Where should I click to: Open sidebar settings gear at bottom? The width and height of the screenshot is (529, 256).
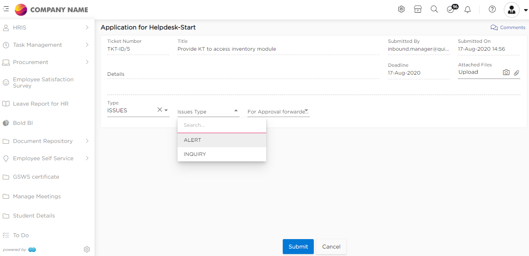click(x=87, y=249)
